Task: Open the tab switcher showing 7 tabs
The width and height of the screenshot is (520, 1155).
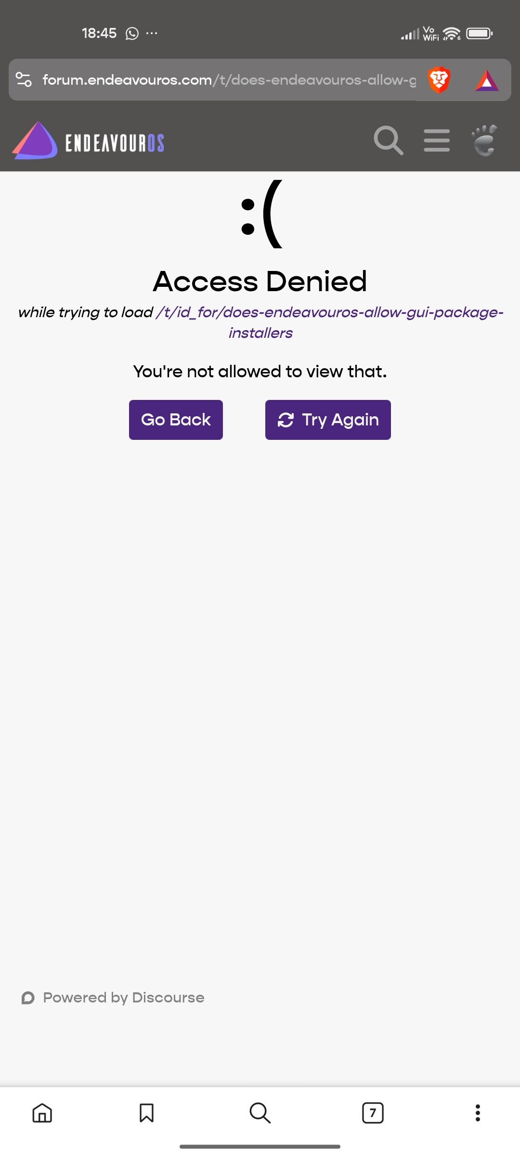Action: (x=373, y=1113)
